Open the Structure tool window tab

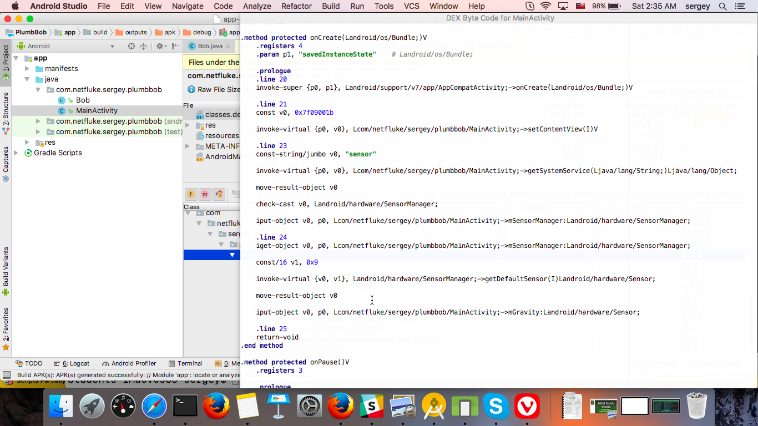pyautogui.click(x=6, y=113)
